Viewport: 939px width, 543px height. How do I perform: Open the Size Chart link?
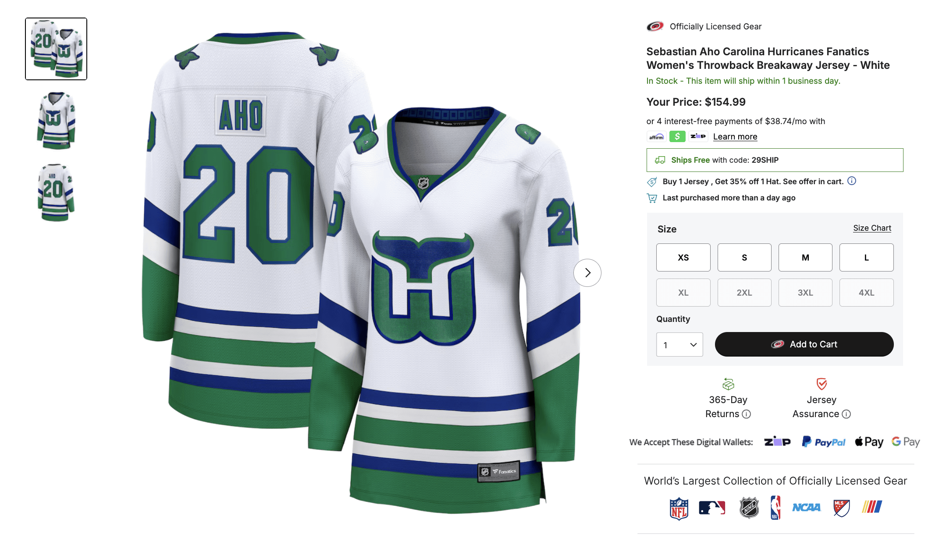872,228
